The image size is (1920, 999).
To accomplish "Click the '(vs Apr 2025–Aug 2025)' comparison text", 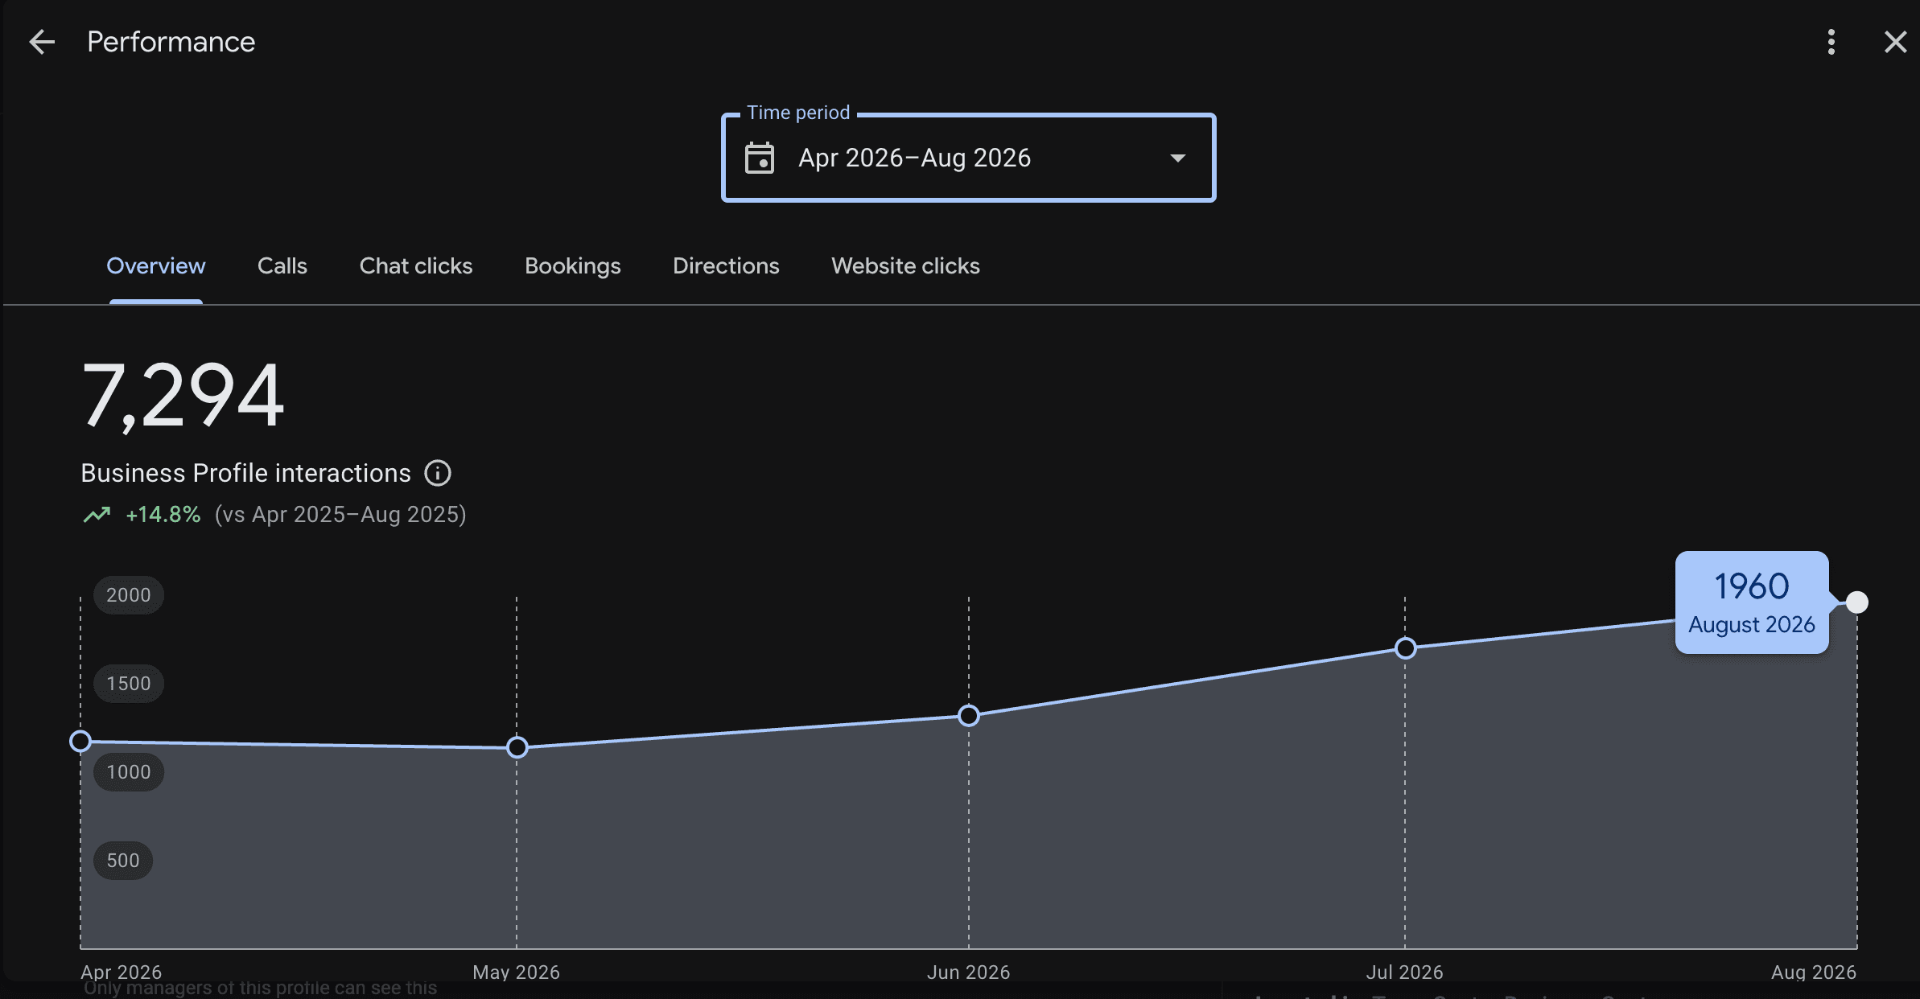I will point(340,515).
